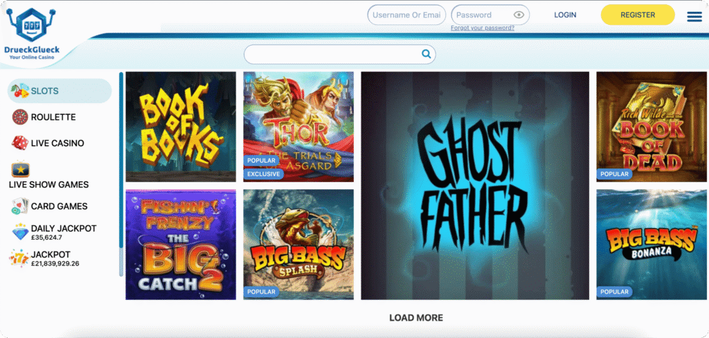Click POPULAR badge on Big Bass Splash
Screen dimensions: 709x338
pos(261,292)
